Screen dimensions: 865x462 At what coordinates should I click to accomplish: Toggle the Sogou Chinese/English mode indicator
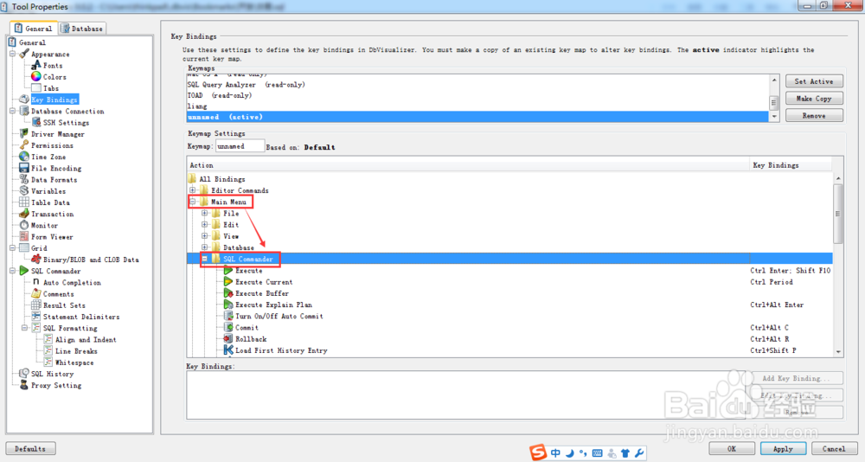(555, 453)
